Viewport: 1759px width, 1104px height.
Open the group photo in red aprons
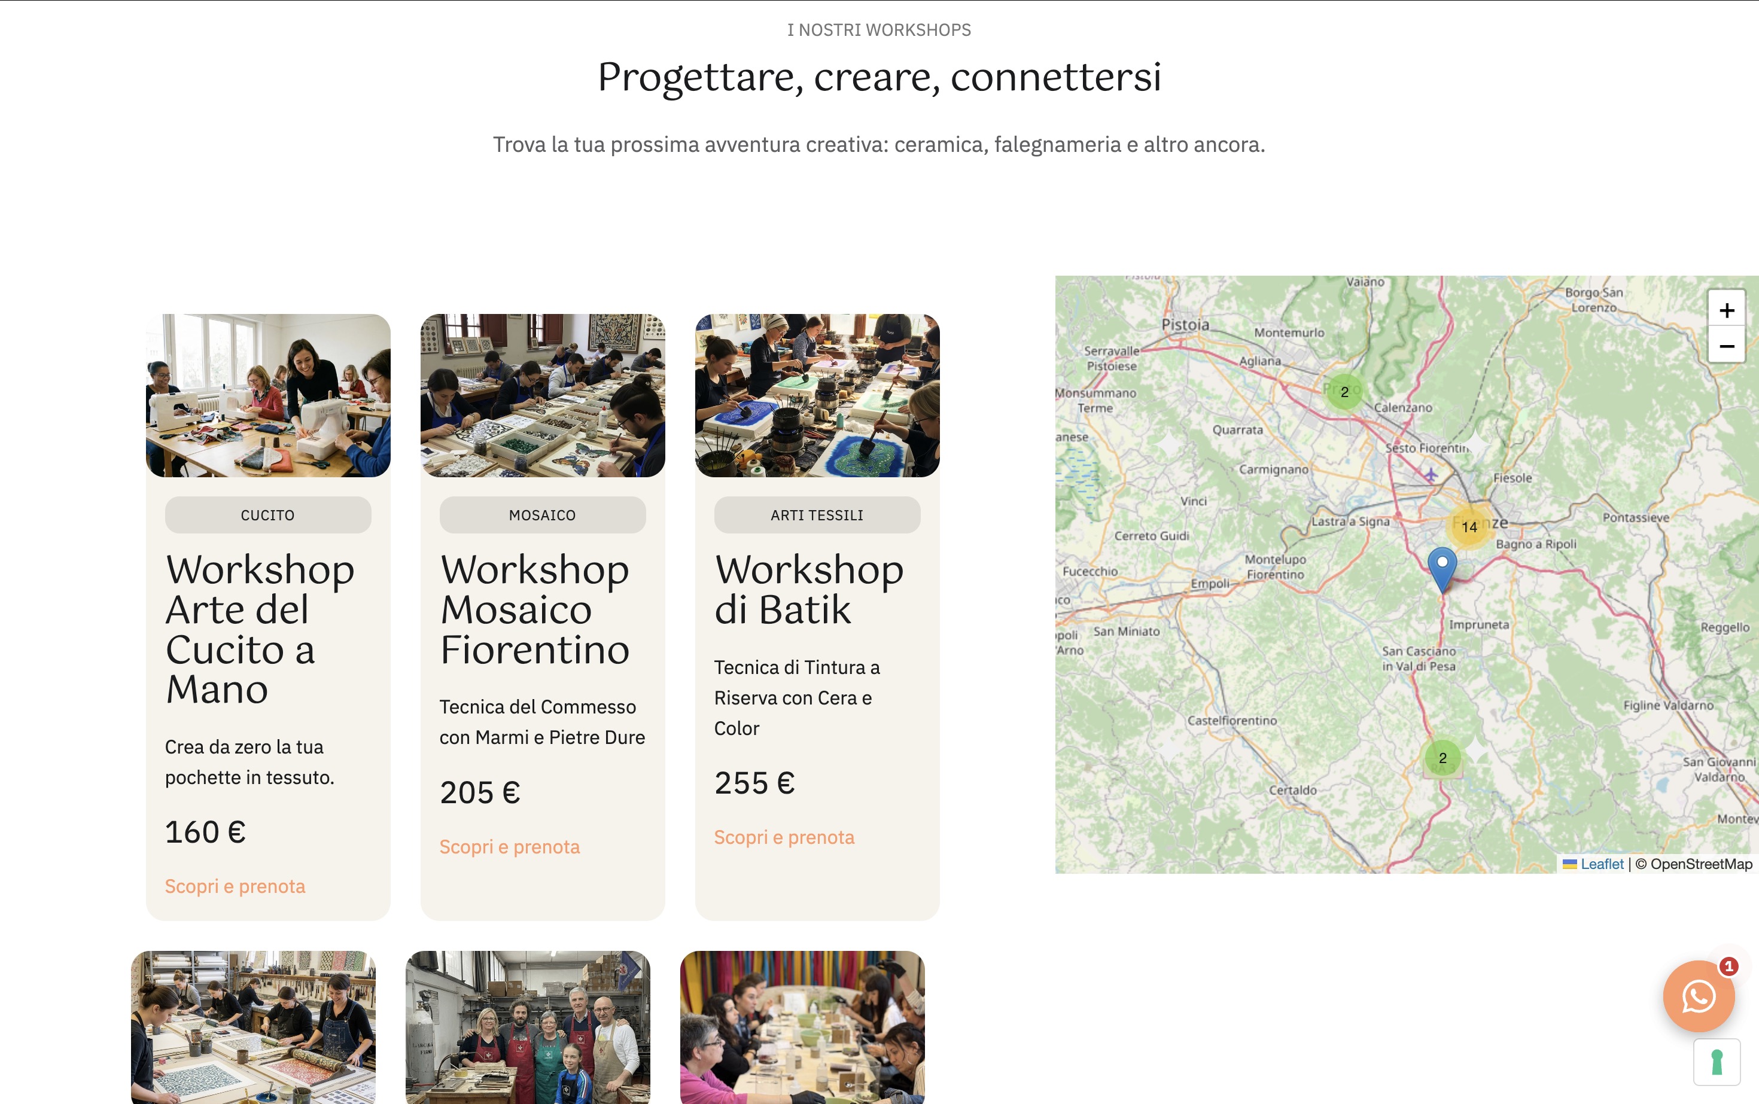528,1027
